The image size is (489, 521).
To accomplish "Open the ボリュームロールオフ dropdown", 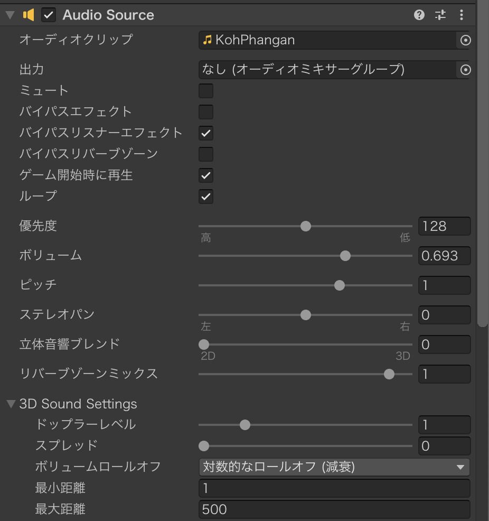I will 334,467.
